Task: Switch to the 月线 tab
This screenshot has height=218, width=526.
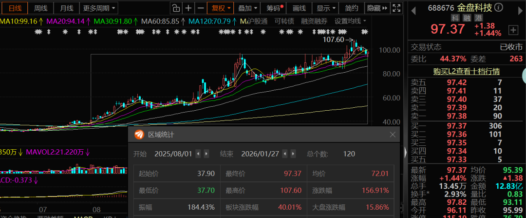Action: pos(66,8)
